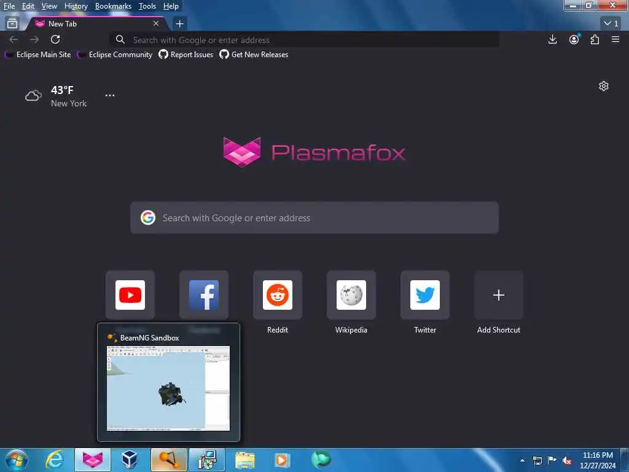Open the Action Center flag icon
Screen dimensions: 629x472
552,460
